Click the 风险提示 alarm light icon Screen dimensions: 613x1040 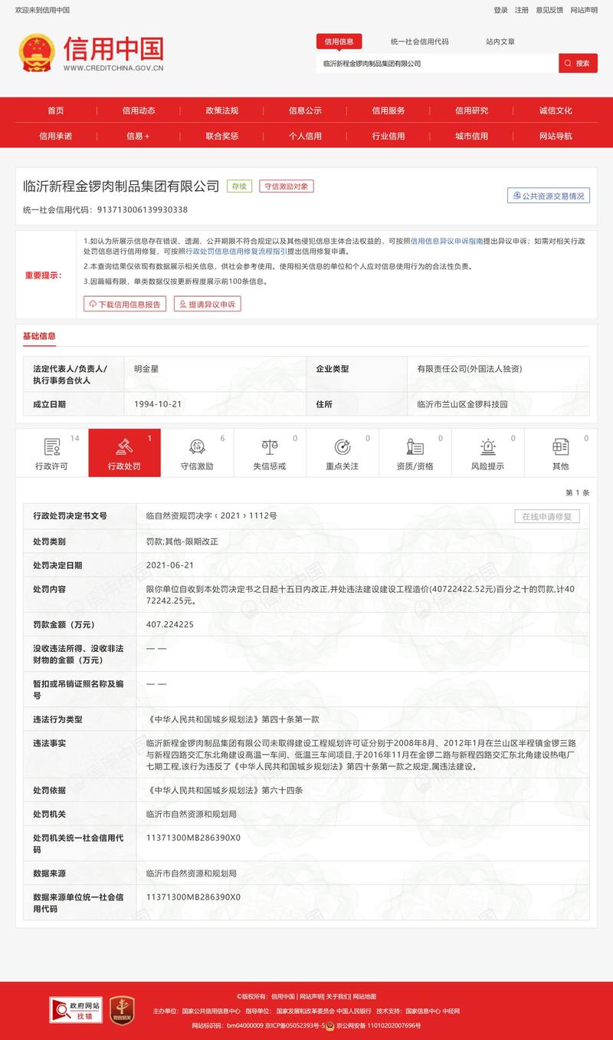point(488,446)
